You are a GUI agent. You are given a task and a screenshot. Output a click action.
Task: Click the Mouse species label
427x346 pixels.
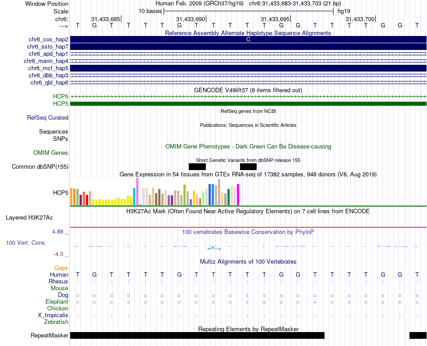pyautogui.click(x=59, y=288)
